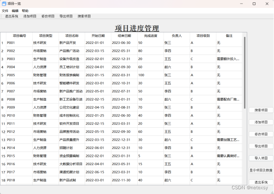Click the 项目名称 column header

coord(72,36)
